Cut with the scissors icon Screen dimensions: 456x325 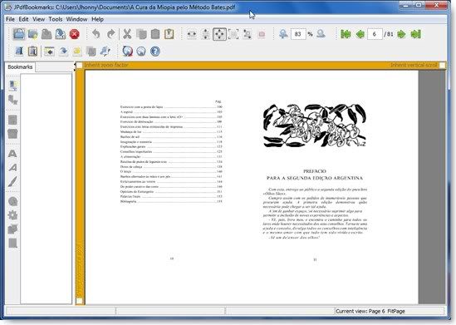127,34
